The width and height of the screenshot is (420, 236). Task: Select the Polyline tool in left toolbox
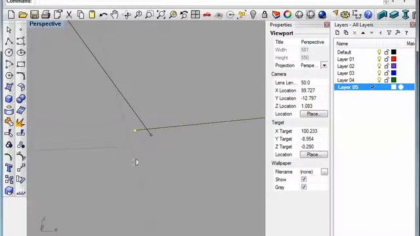click(x=9, y=41)
